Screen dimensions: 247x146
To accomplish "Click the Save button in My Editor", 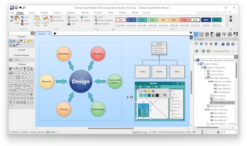I will tap(156, 87).
